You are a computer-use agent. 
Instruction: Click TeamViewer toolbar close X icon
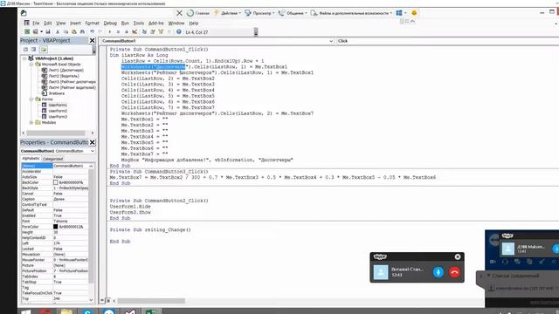[179, 13]
